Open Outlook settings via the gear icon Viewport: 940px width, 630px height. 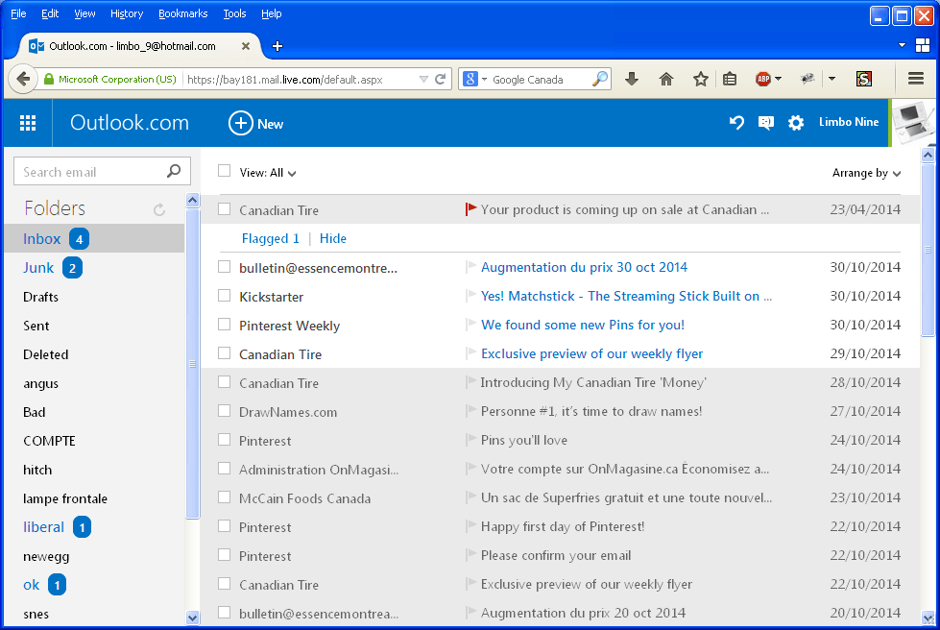pyautogui.click(x=795, y=123)
